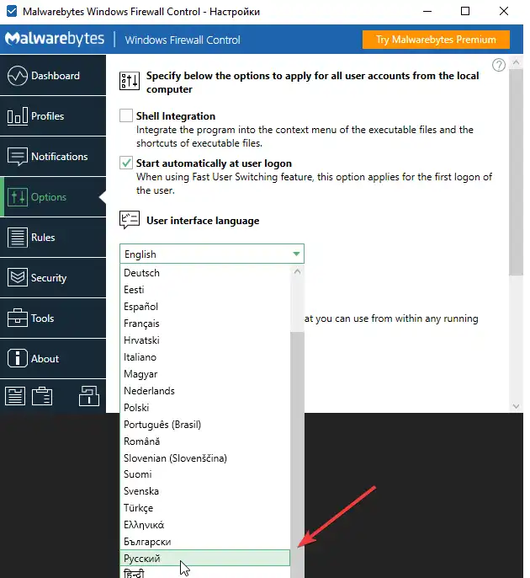Pick Português (Brasil) language
Screen dimensions: 530x578
(x=205, y=425)
